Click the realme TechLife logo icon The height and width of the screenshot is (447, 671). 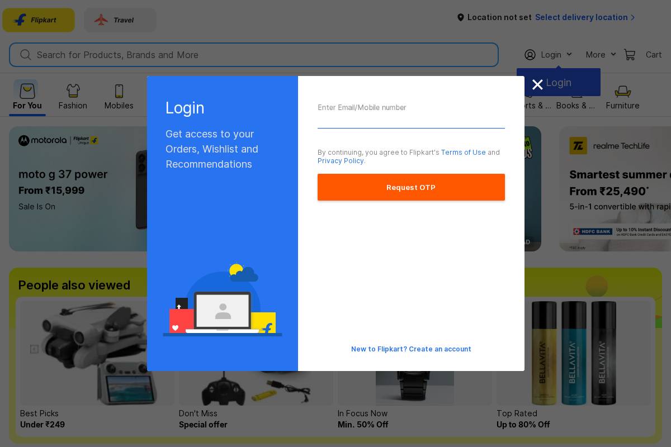[578, 146]
